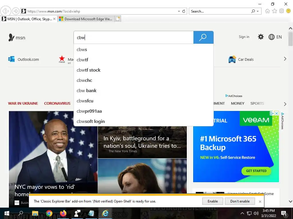Launch Firefox from taskbar

[x=63, y=213]
